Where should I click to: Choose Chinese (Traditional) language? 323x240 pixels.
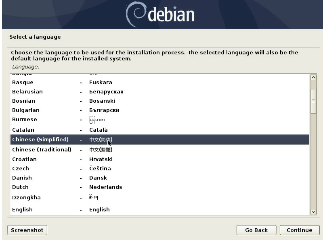click(159, 149)
